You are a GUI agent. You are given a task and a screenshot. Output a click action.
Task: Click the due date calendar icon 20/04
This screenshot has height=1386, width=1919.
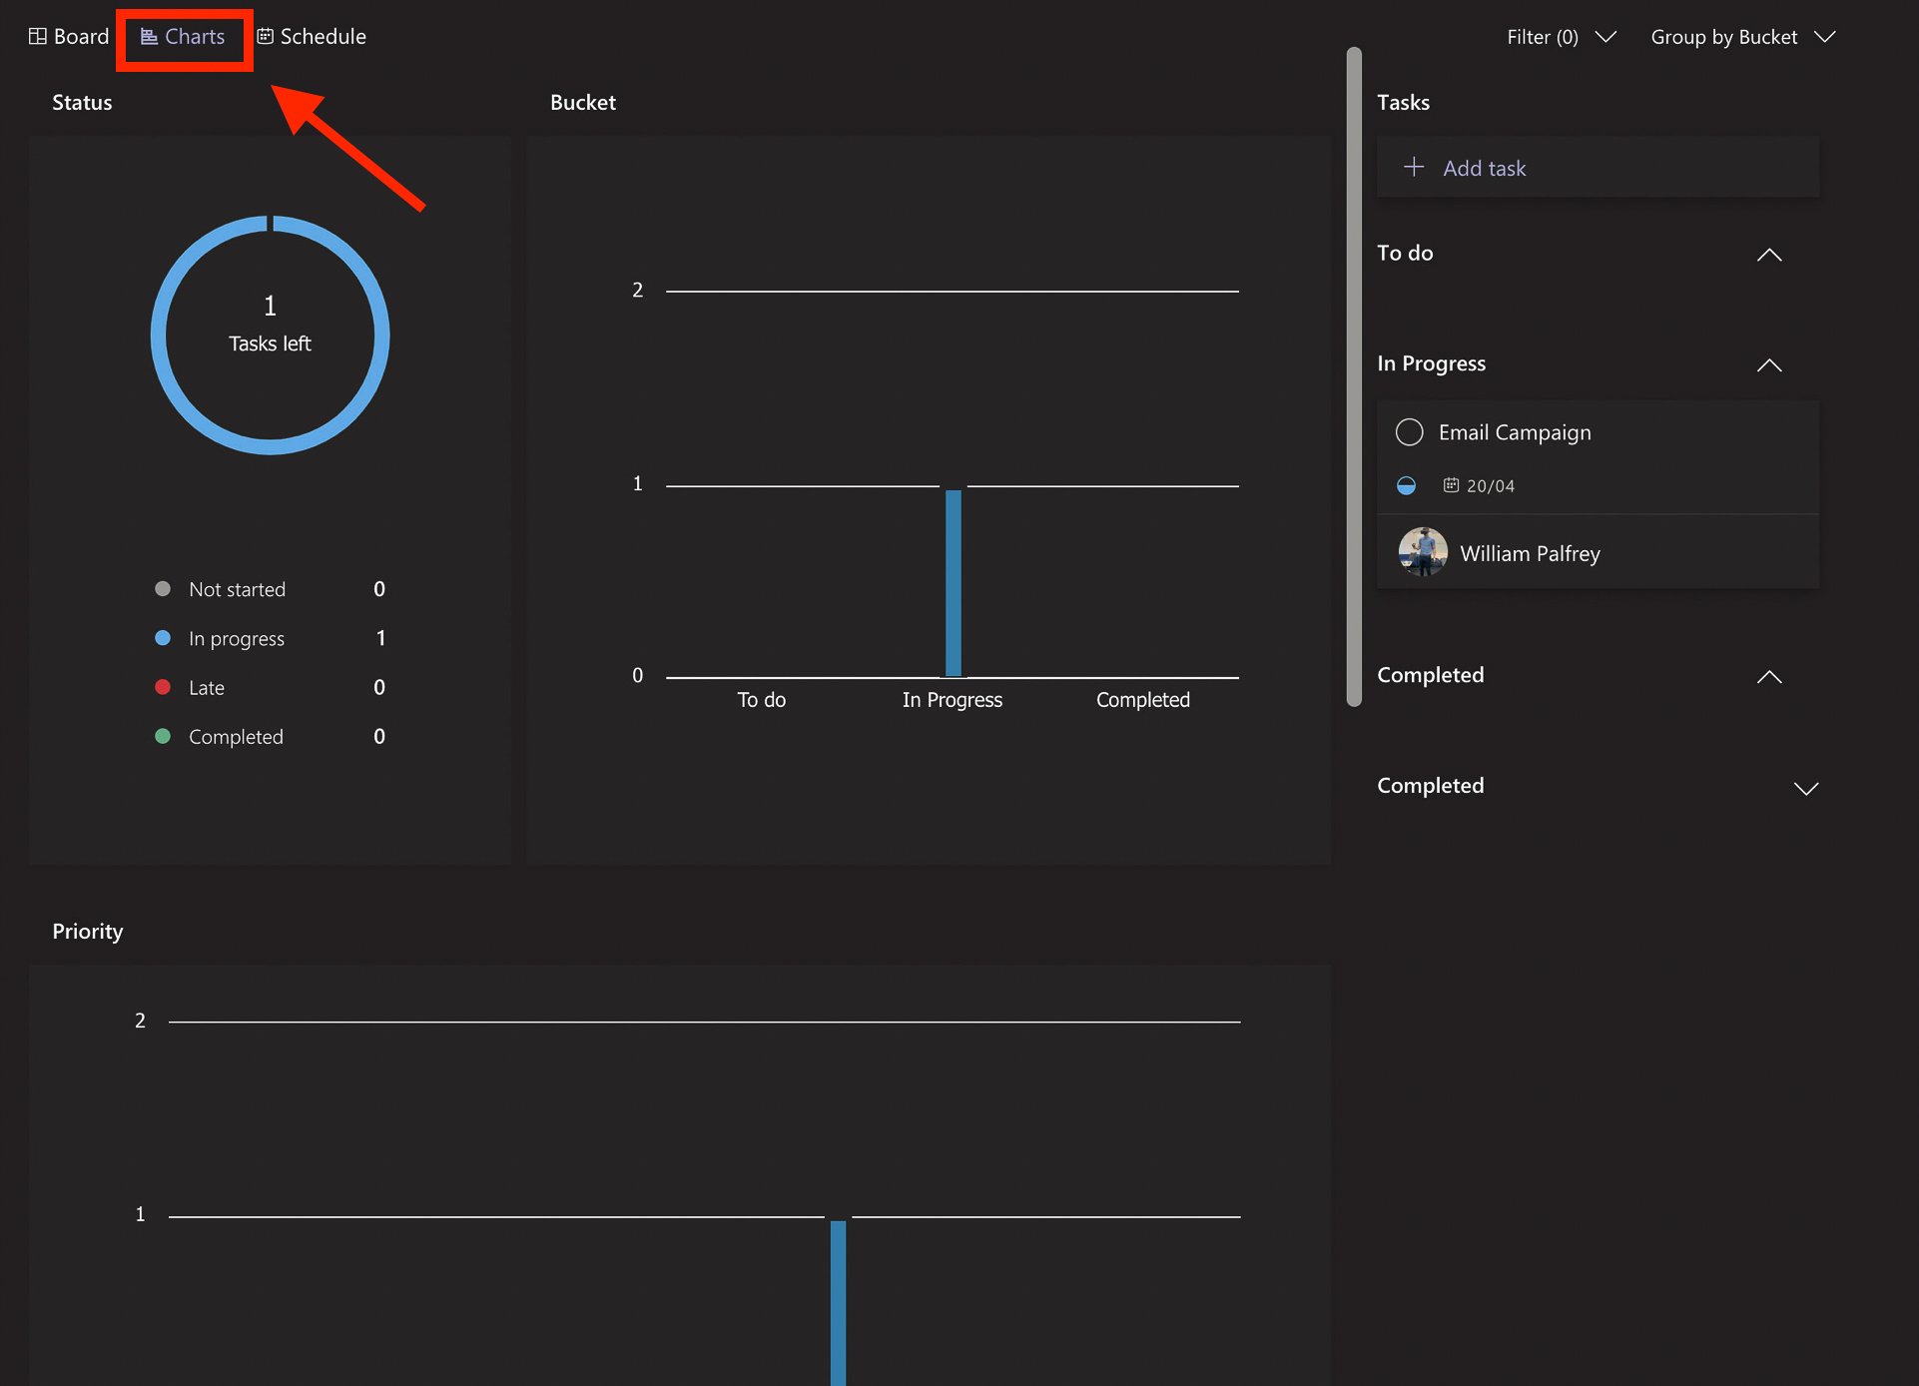tap(1451, 486)
